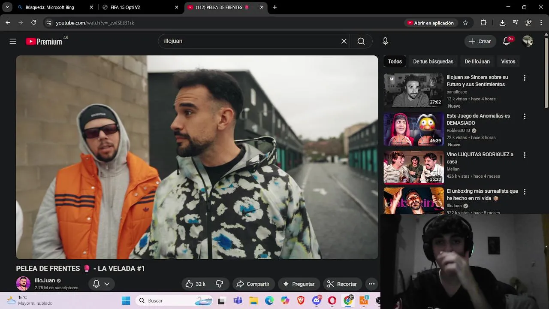Select the Todos filter chip
Screen dimensions: 549x309
(x=395, y=61)
